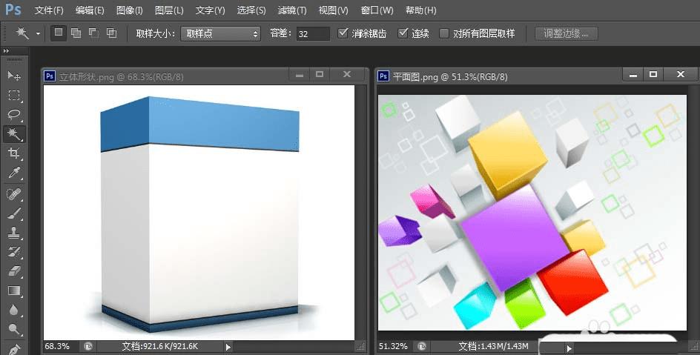The width and height of the screenshot is (700, 355).
Task: Open the 取样点 sample size dropdown
Action: (220, 33)
